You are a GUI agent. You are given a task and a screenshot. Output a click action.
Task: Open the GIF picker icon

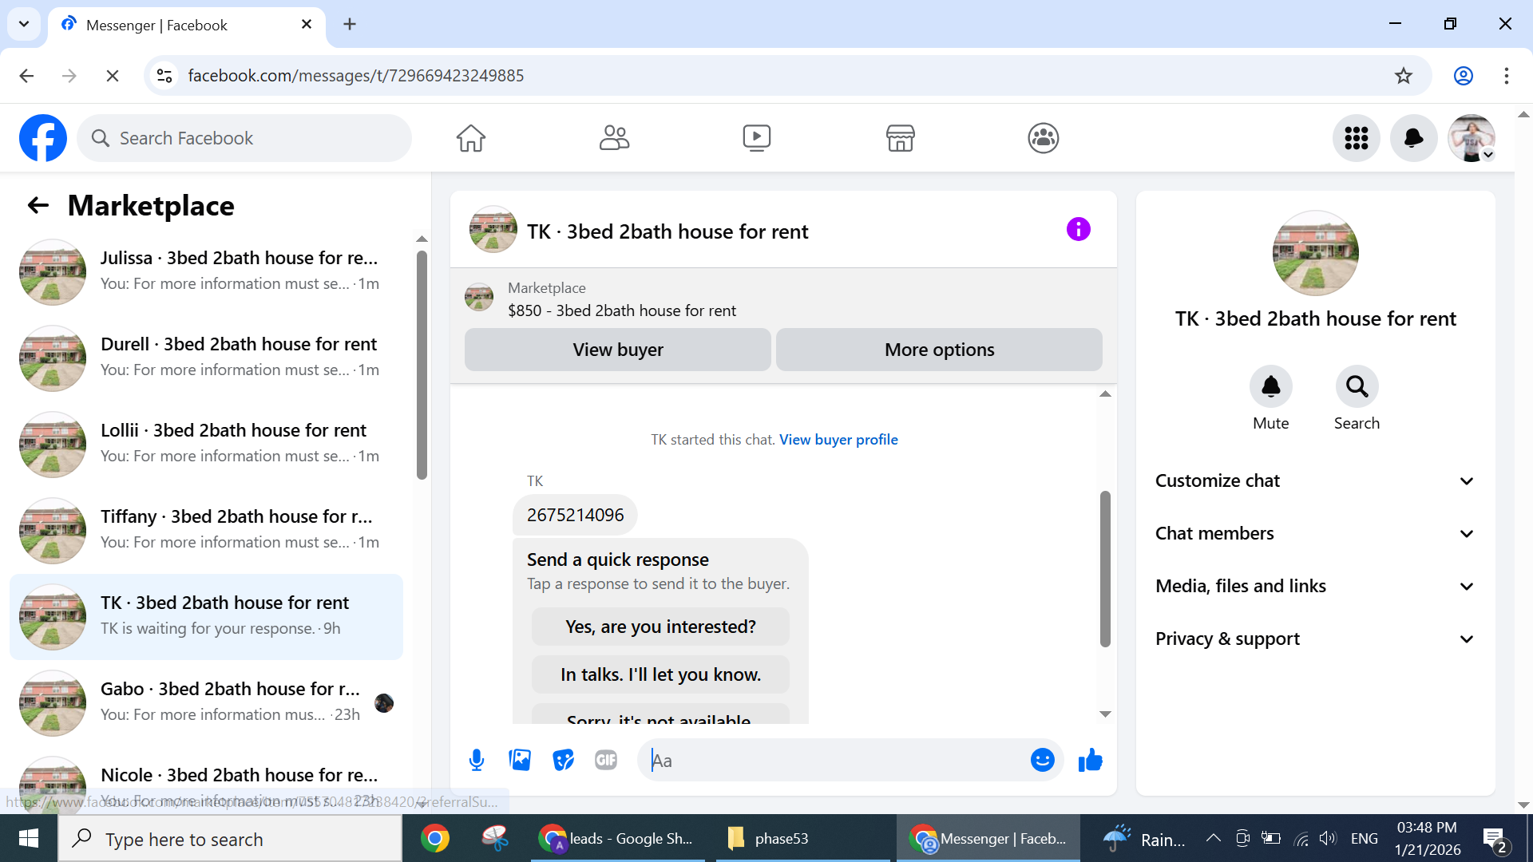pyautogui.click(x=606, y=761)
